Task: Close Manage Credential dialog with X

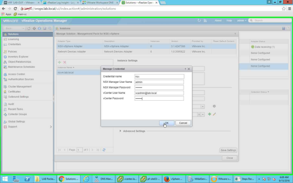Action: click(189, 69)
